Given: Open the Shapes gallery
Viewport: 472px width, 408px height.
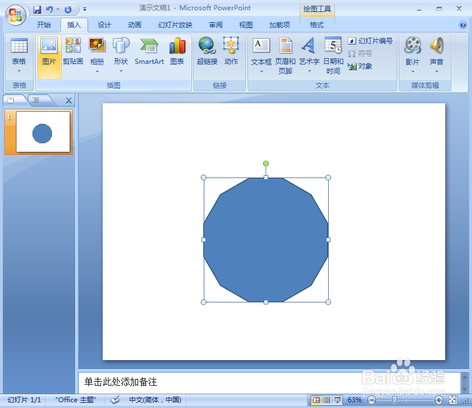Looking at the screenshot, I should 121,51.
